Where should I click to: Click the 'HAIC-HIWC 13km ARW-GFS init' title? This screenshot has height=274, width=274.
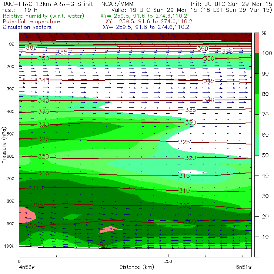click(47, 4)
